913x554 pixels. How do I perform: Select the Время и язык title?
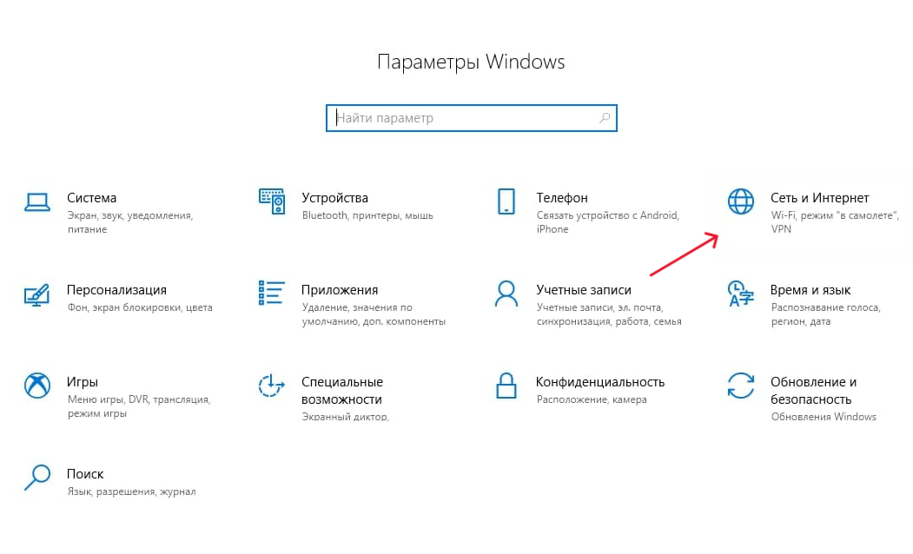810,290
